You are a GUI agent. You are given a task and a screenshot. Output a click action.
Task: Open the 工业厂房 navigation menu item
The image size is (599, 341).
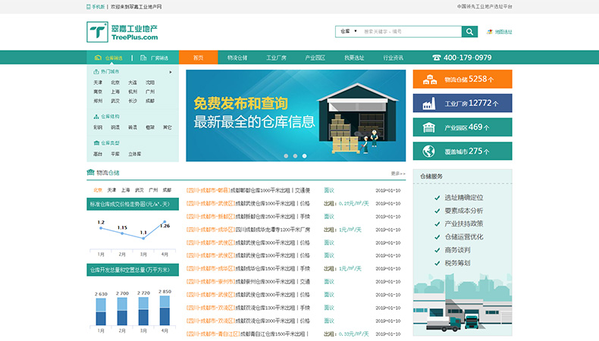(276, 58)
